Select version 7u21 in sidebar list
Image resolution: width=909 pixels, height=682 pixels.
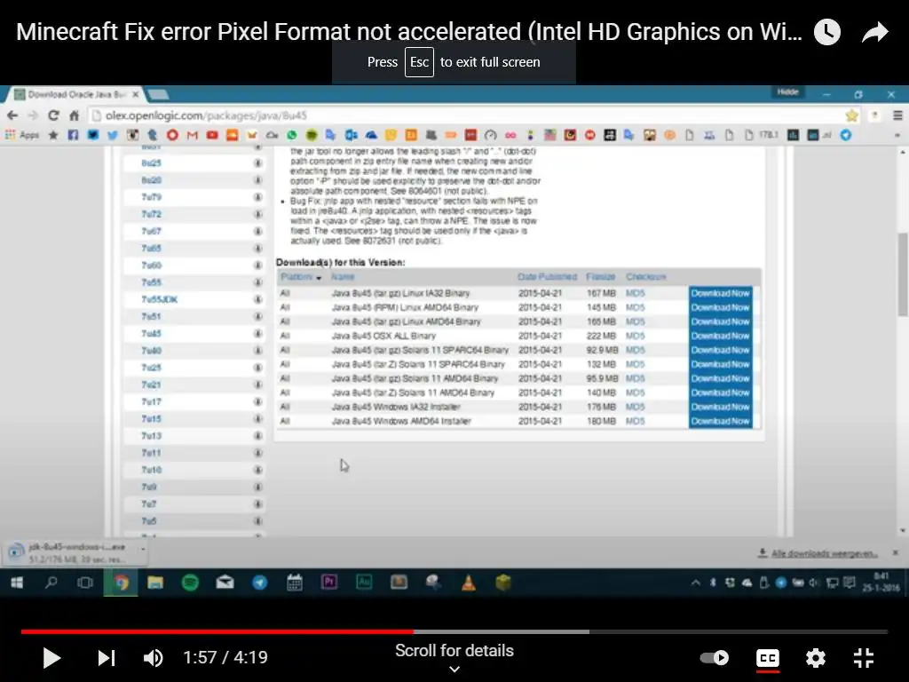[x=151, y=385]
